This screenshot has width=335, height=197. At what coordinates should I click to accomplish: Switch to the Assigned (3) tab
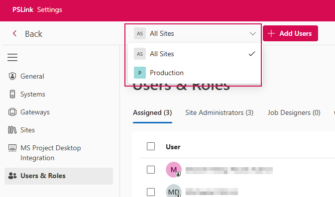point(152,113)
